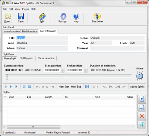Click the Track field 2/20

point(137,43)
